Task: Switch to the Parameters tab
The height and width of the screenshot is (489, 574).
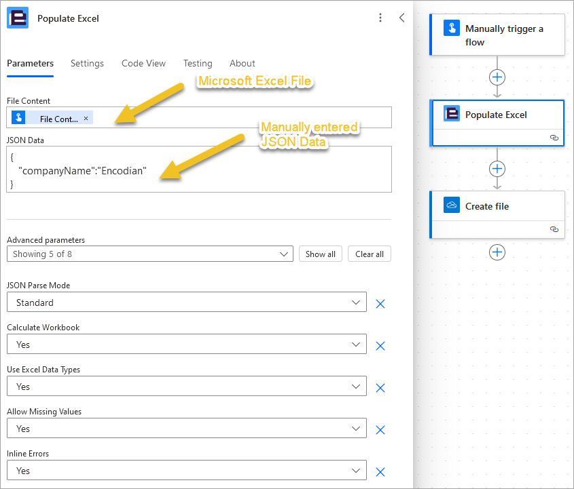Action: tap(31, 64)
